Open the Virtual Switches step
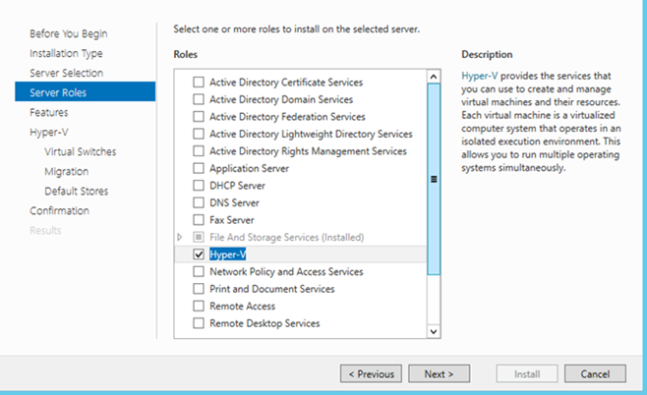Viewport: 647px width, 395px height. tap(80, 151)
